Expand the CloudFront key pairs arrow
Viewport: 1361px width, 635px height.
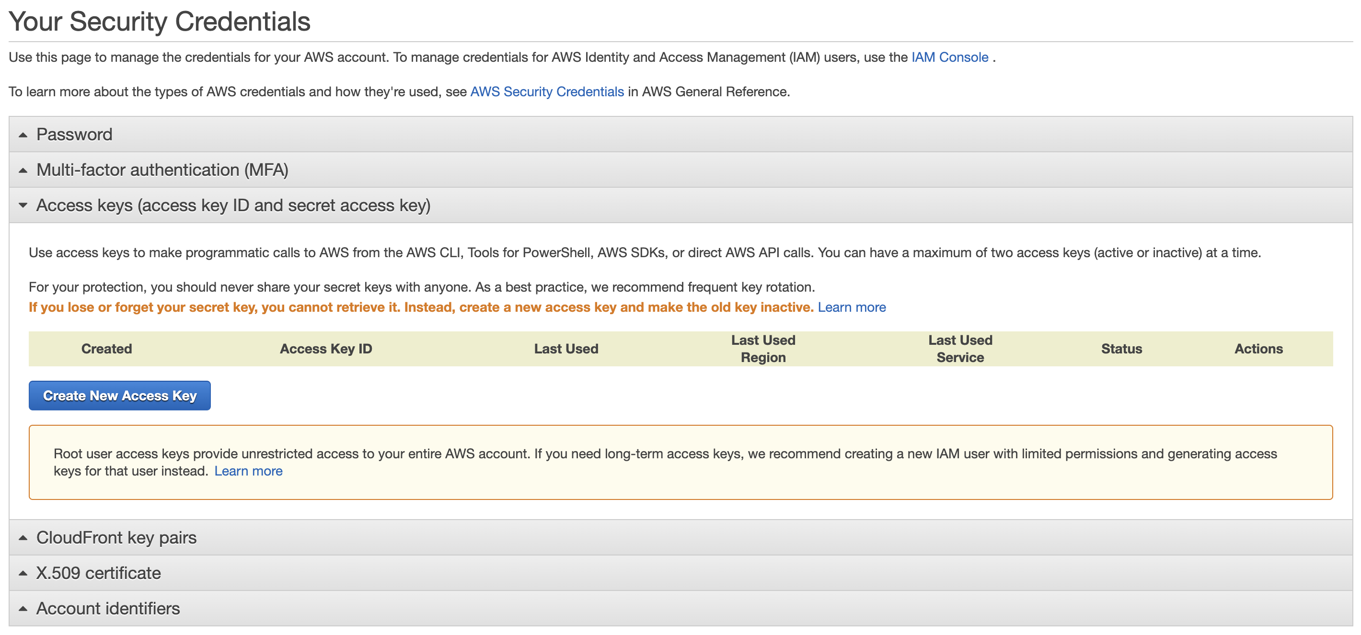point(23,538)
